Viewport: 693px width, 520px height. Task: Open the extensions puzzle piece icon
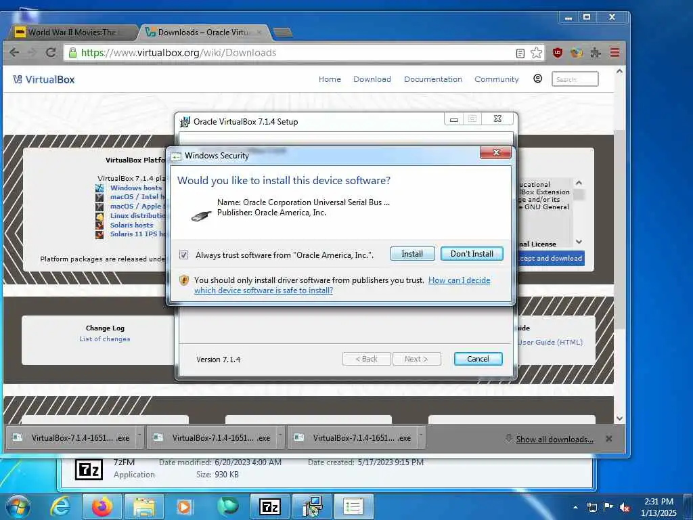(x=596, y=53)
